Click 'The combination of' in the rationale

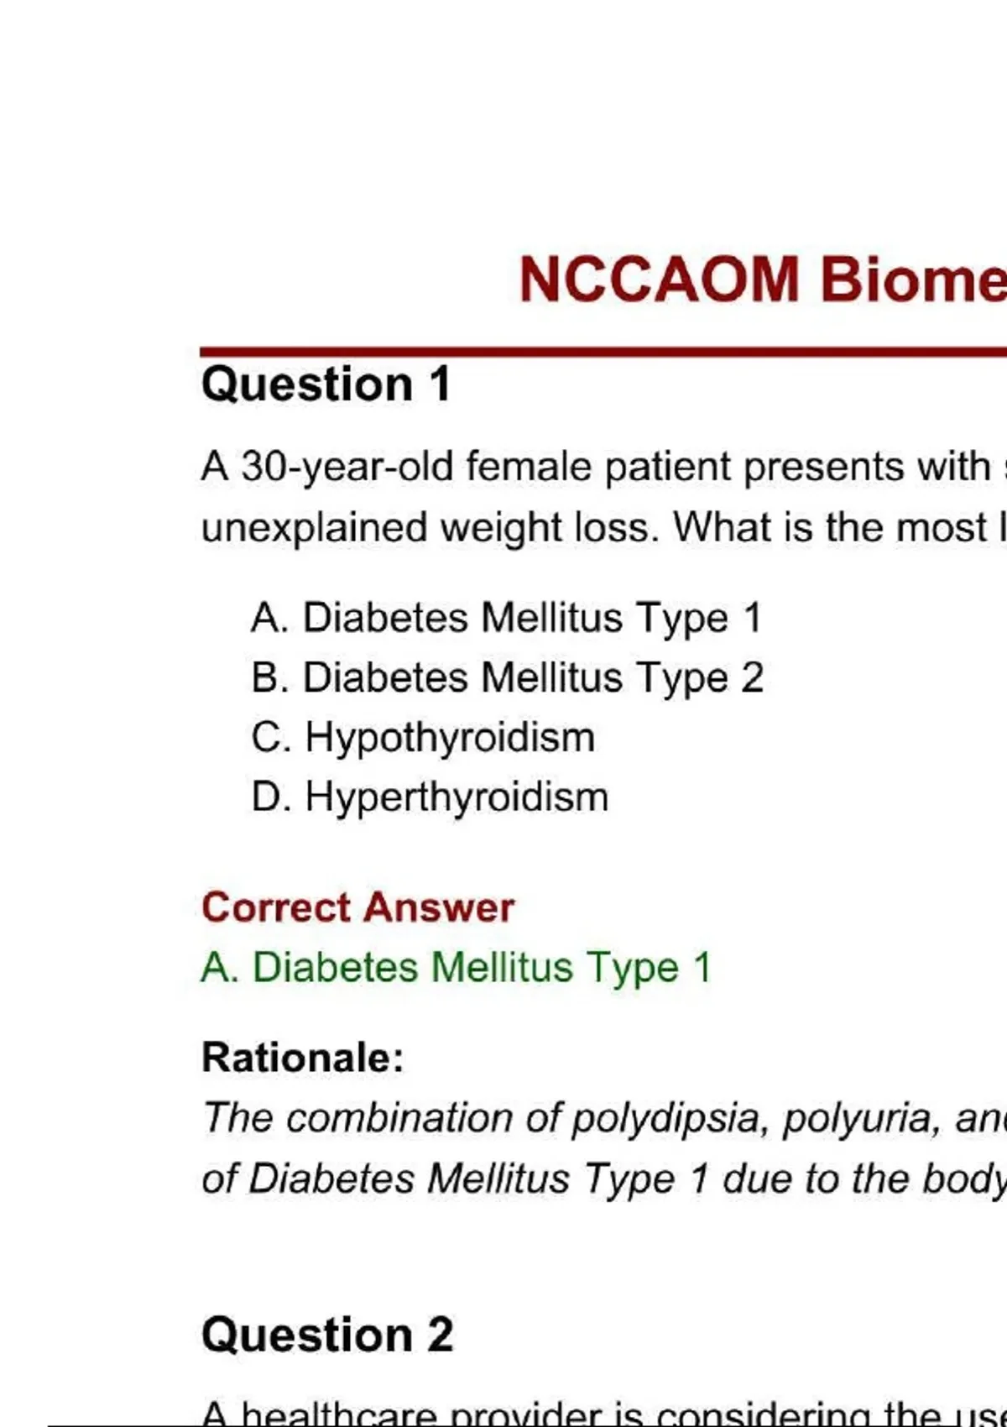pyautogui.click(x=383, y=1118)
